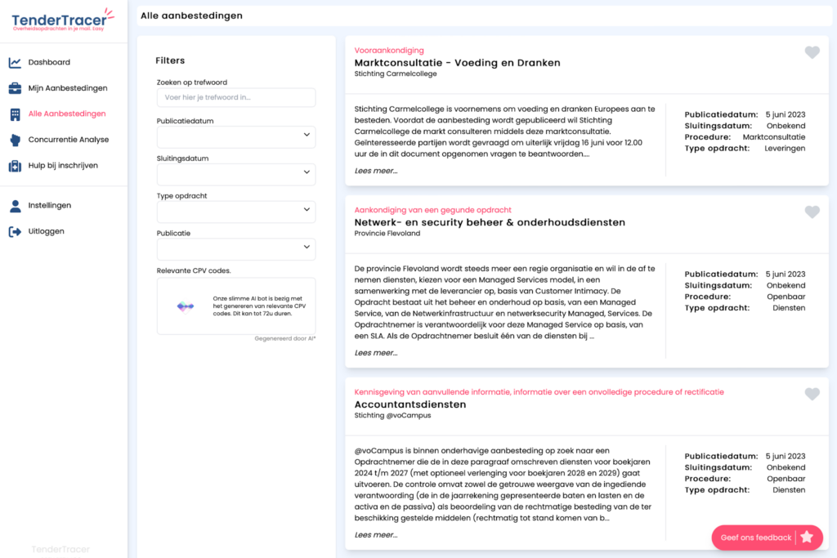The image size is (837, 558).
Task: Click the TenderTracer logo
Action: [62, 20]
